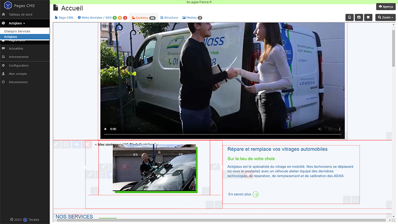Screen dimensions: 398x224
Task: Switch to the Page CMS tab
Action: [x=64, y=18]
